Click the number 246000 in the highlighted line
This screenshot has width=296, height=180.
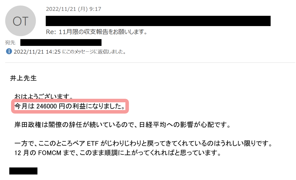click(x=47, y=106)
